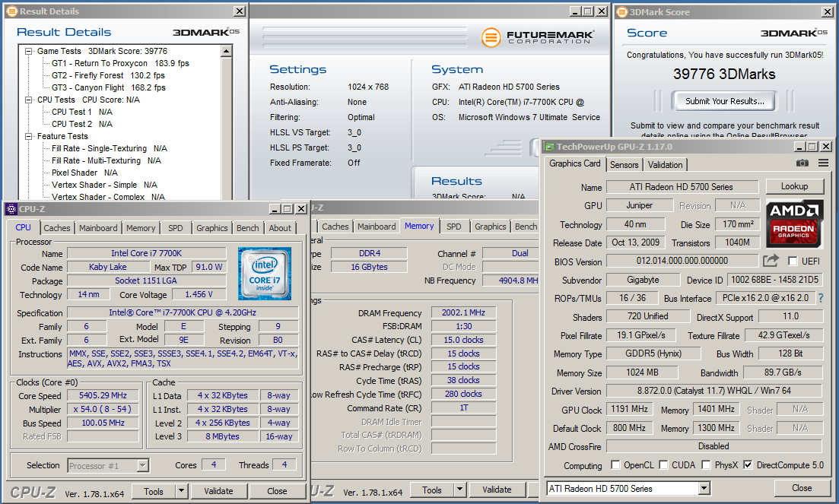
Task: Switch to the Caches tab in CPU-Z
Action: coord(57,228)
